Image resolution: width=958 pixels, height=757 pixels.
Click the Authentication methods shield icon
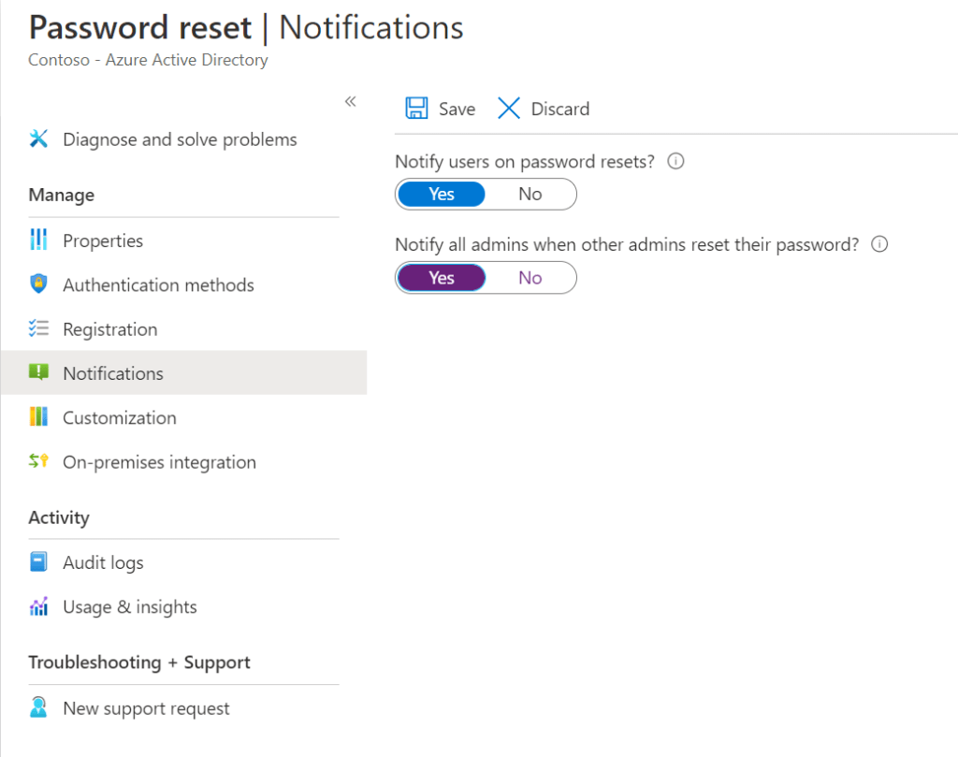[x=38, y=284]
